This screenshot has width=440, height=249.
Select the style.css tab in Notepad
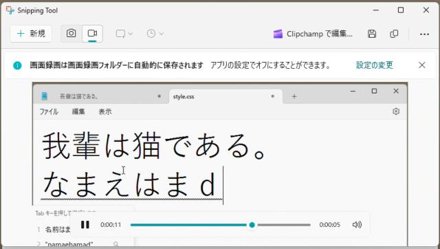[x=226, y=96]
